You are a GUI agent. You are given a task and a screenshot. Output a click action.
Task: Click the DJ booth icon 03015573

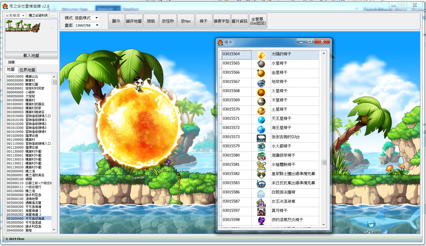tap(261, 138)
